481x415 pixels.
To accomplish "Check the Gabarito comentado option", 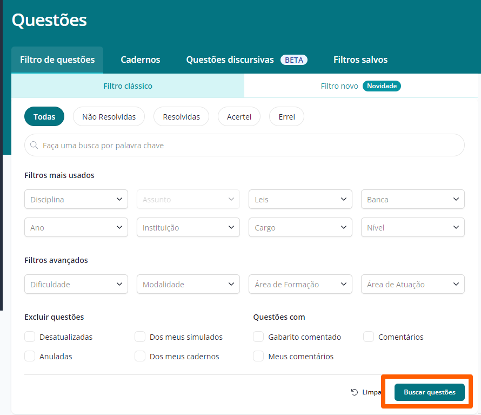I will point(258,337).
